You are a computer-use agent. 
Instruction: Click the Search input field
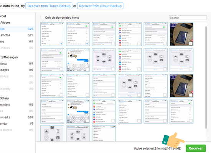[188, 18]
